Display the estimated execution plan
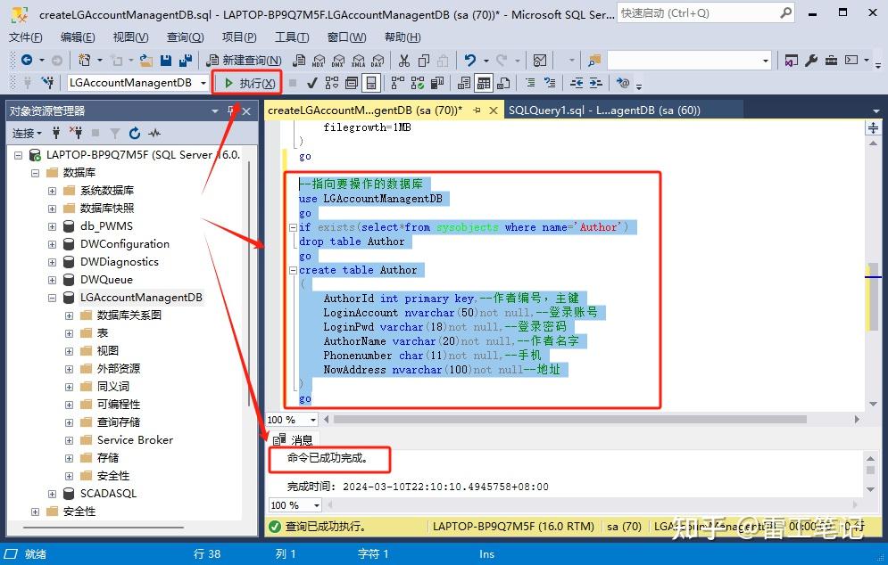 332,83
